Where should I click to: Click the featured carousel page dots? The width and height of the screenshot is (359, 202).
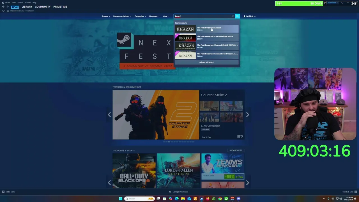click(x=179, y=142)
